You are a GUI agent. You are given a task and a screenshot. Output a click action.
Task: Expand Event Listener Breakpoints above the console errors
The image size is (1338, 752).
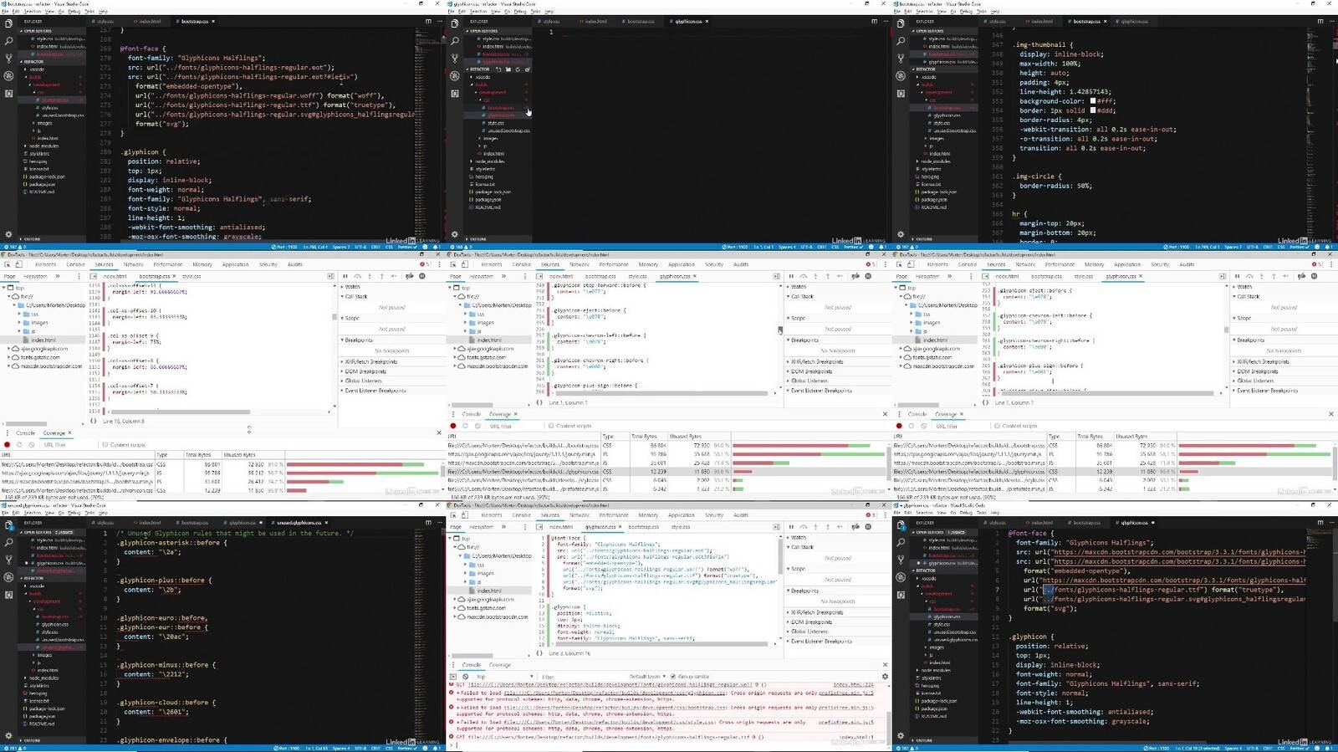coord(824,642)
